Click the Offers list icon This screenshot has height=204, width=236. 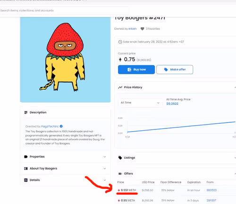120,174
